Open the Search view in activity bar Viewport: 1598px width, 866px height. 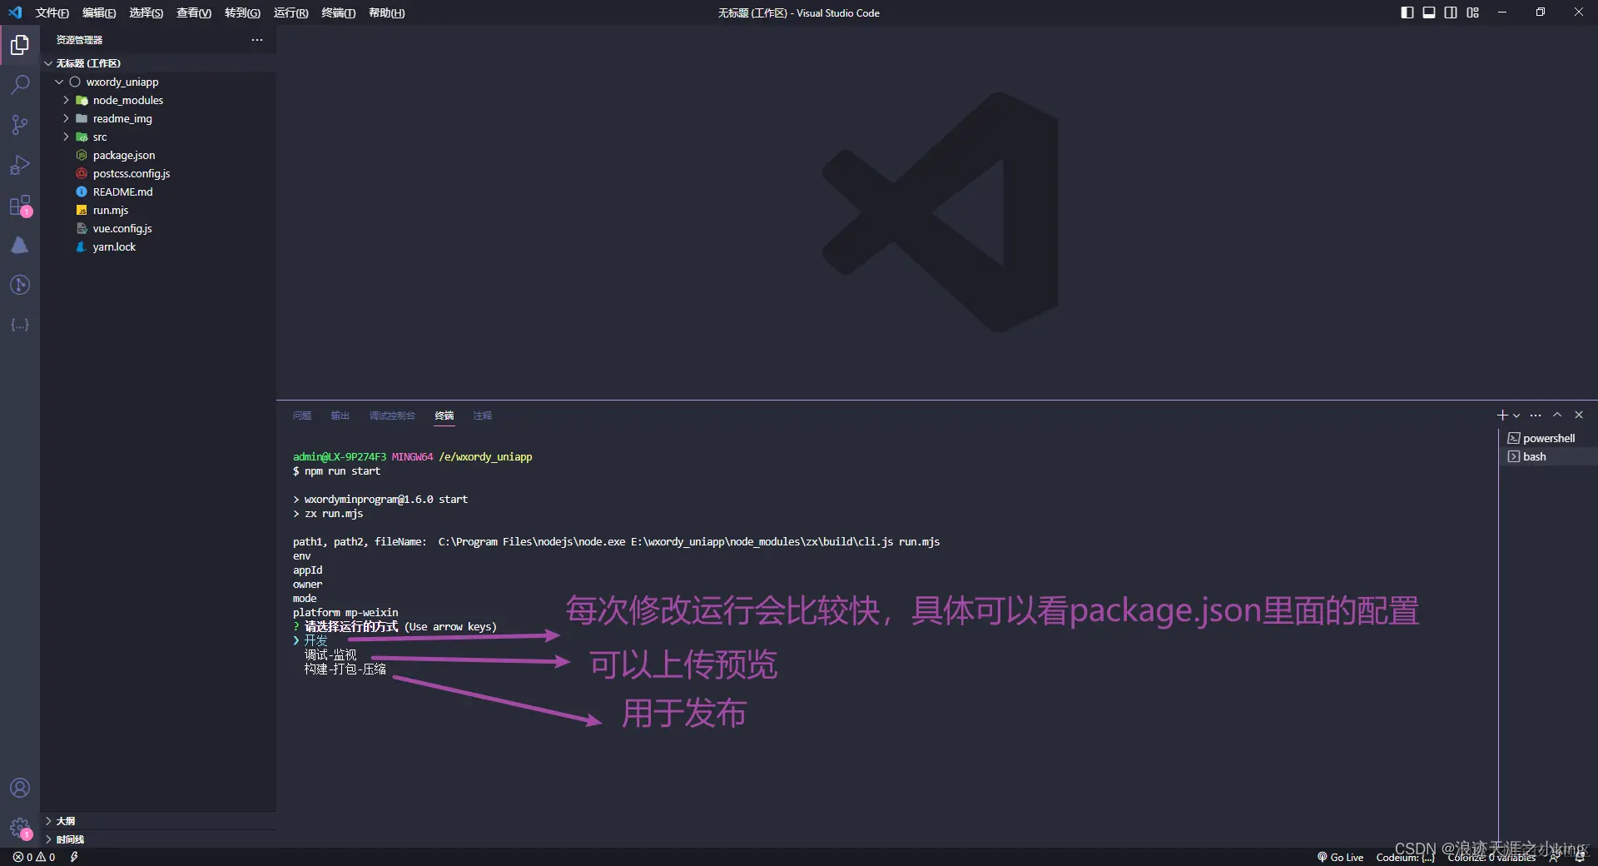[20, 85]
